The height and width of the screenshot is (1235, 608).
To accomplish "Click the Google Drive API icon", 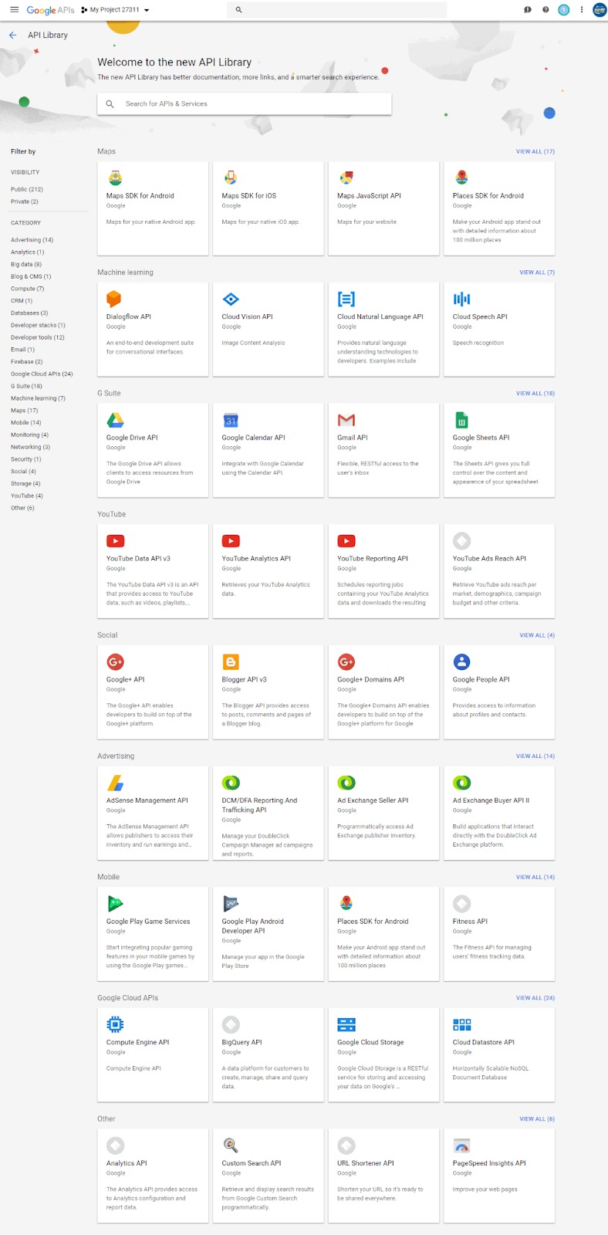I will pyautogui.click(x=115, y=420).
